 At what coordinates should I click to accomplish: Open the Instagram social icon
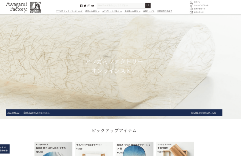(89, 6)
